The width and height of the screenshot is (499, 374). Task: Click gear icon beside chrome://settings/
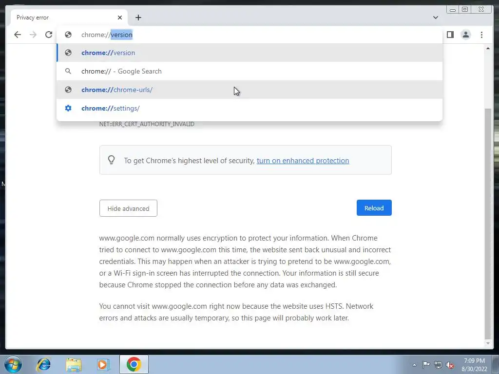tap(68, 108)
